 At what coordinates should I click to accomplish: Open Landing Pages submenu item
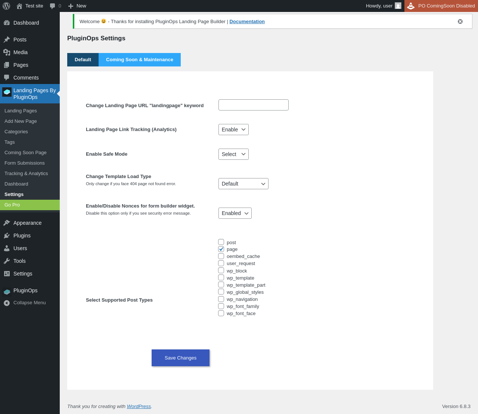pyautogui.click(x=30, y=111)
